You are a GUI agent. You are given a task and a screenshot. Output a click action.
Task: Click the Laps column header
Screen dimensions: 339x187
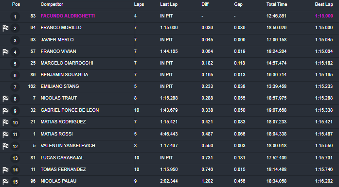[x=139, y=4]
